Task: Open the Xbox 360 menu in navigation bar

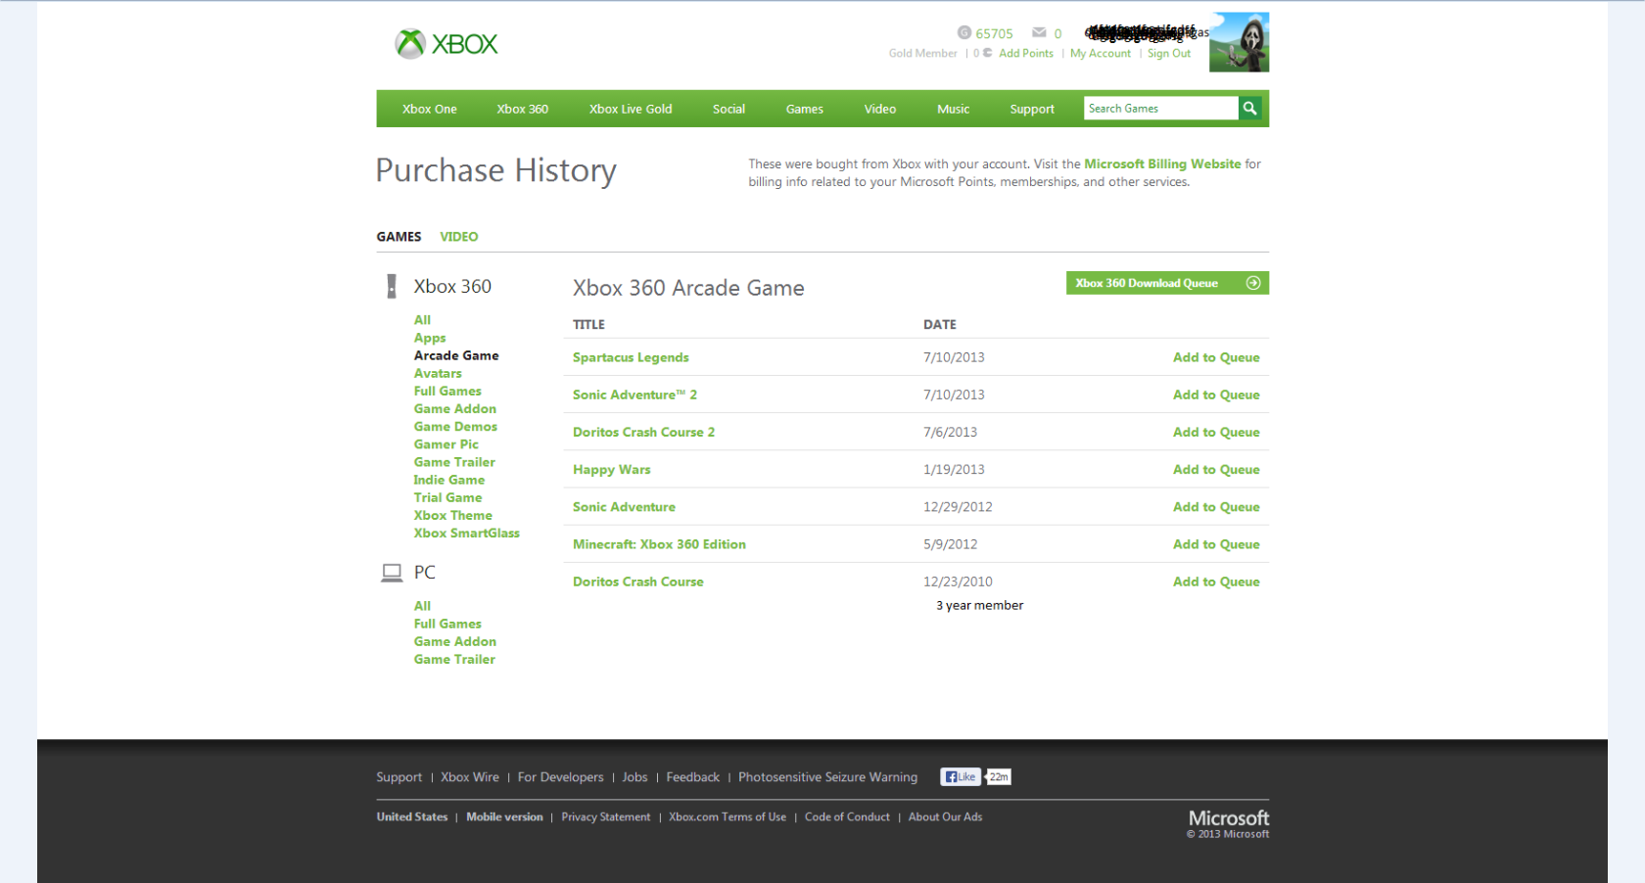Action: [523, 109]
